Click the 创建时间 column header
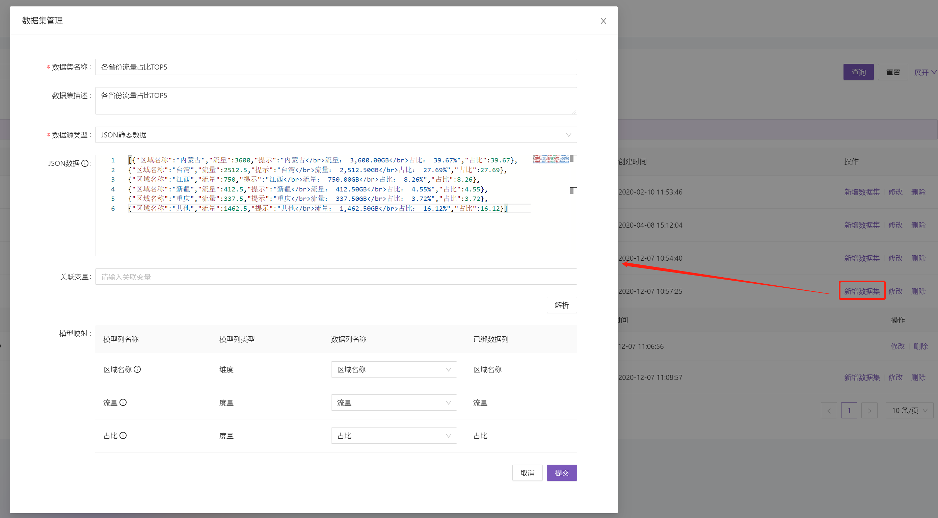This screenshot has width=938, height=518. 632,161
